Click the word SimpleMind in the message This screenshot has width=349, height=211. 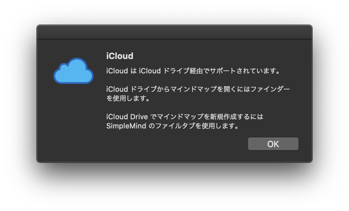tap(126, 126)
